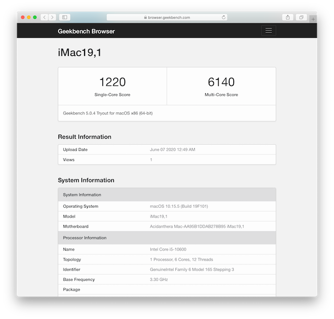
Task: Click the Single-Core Score label
Action: point(112,94)
